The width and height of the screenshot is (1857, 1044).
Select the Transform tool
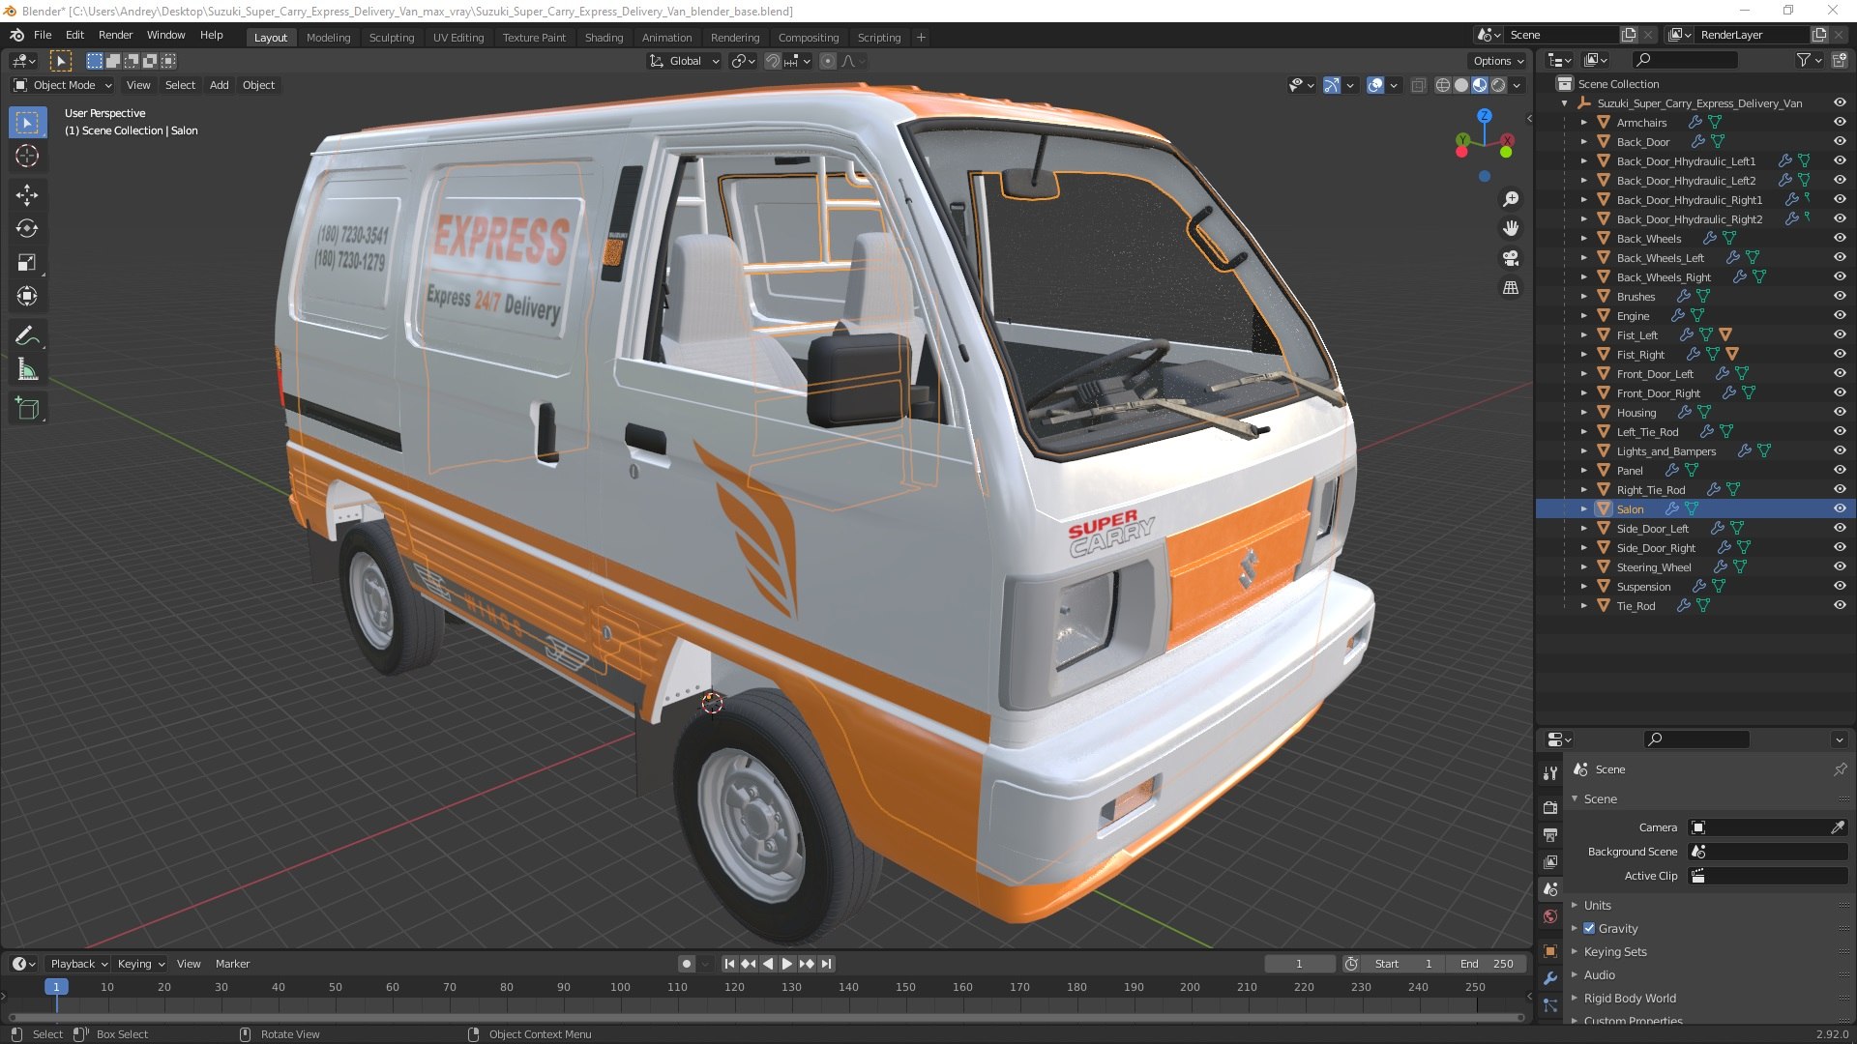coord(27,297)
